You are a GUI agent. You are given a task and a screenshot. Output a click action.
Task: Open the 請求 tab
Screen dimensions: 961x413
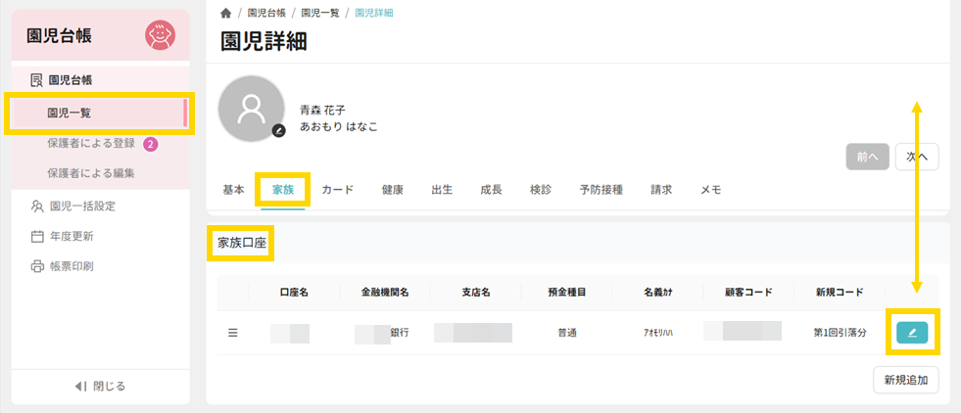pyautogui.click(x=661, y=189)
